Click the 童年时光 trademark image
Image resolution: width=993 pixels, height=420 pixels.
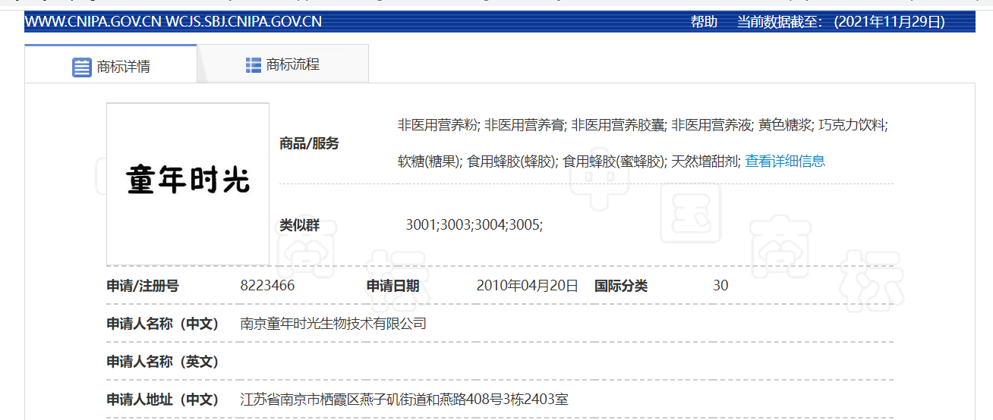click(x=188, y=184)
